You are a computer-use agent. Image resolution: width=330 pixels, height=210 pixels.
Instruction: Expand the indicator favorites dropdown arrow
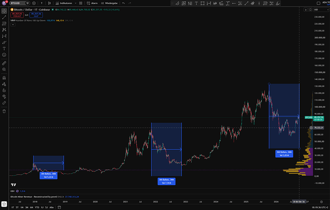coord(76,3)
